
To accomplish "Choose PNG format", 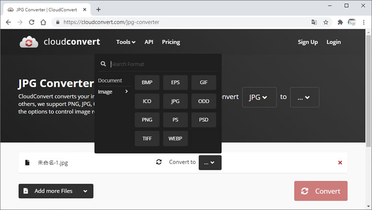I will click(x=147, y=120).
